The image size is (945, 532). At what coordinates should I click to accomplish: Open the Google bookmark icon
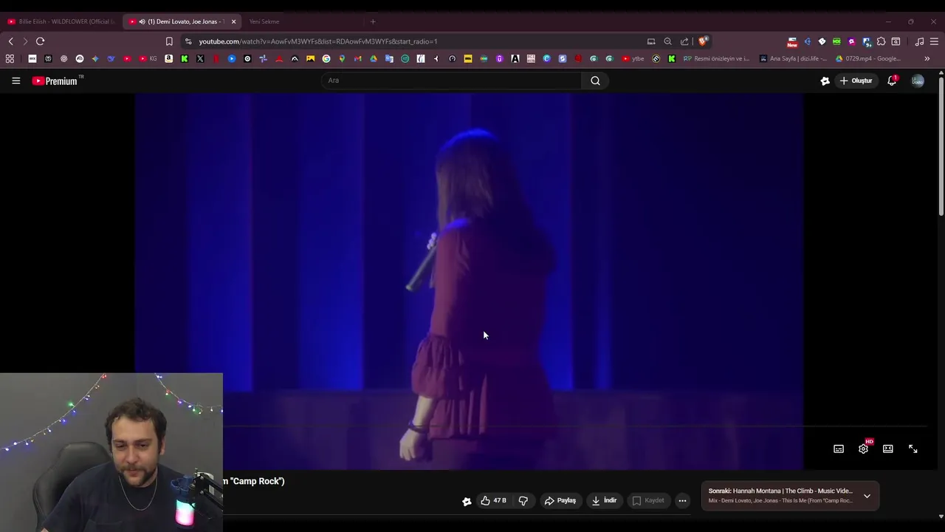coord(326,58)
